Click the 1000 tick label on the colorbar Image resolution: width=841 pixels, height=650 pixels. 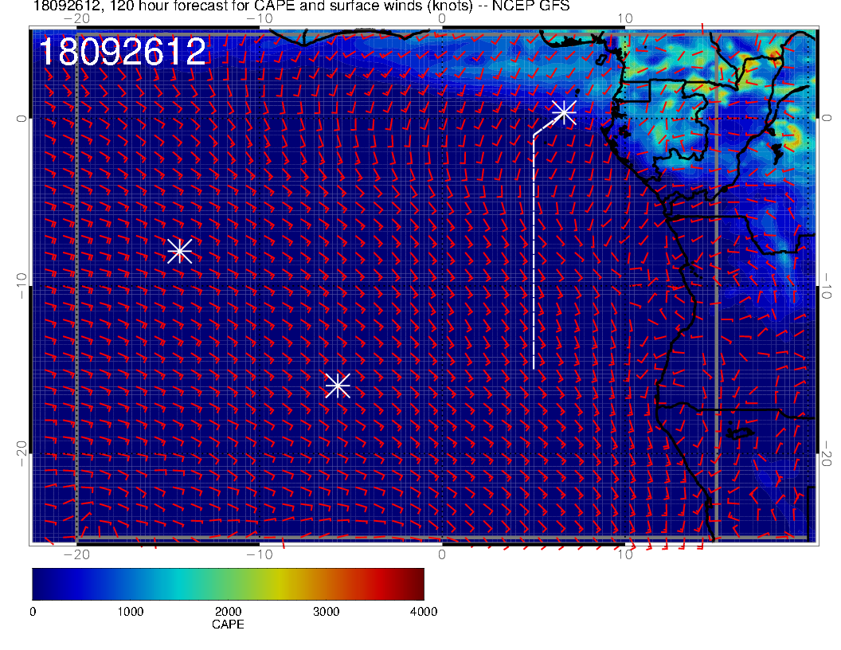pyautogui.click(x=130, y=612)
